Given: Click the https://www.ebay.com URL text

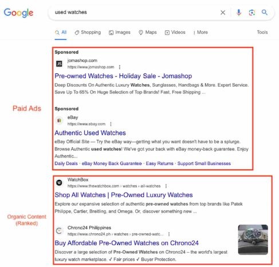Looking at the screenshot, I should (x=87, y=124).
